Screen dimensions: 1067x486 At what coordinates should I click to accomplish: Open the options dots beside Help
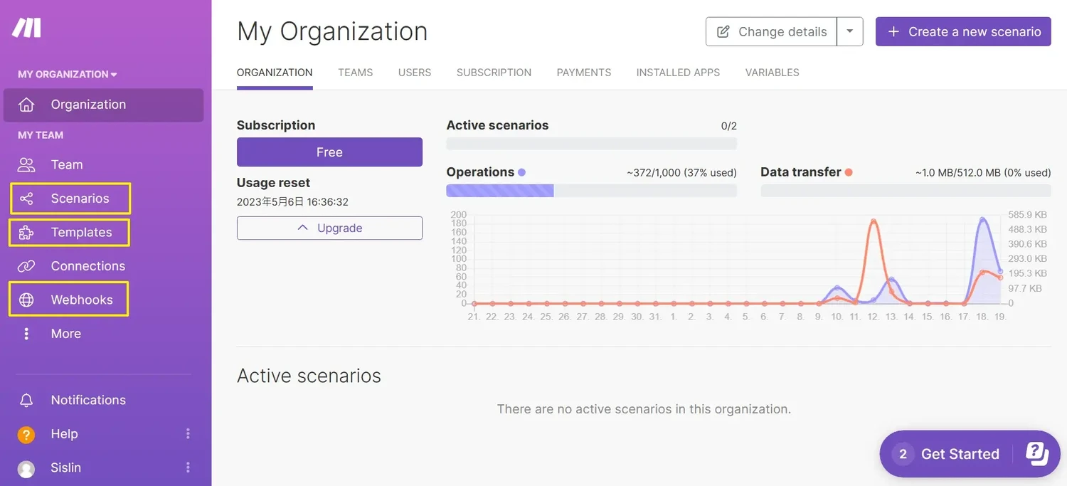[x=188, y=433]
